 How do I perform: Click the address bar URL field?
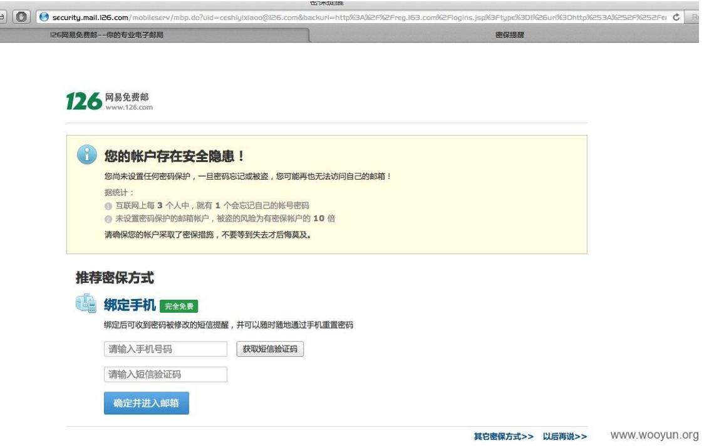coord(360,17)
